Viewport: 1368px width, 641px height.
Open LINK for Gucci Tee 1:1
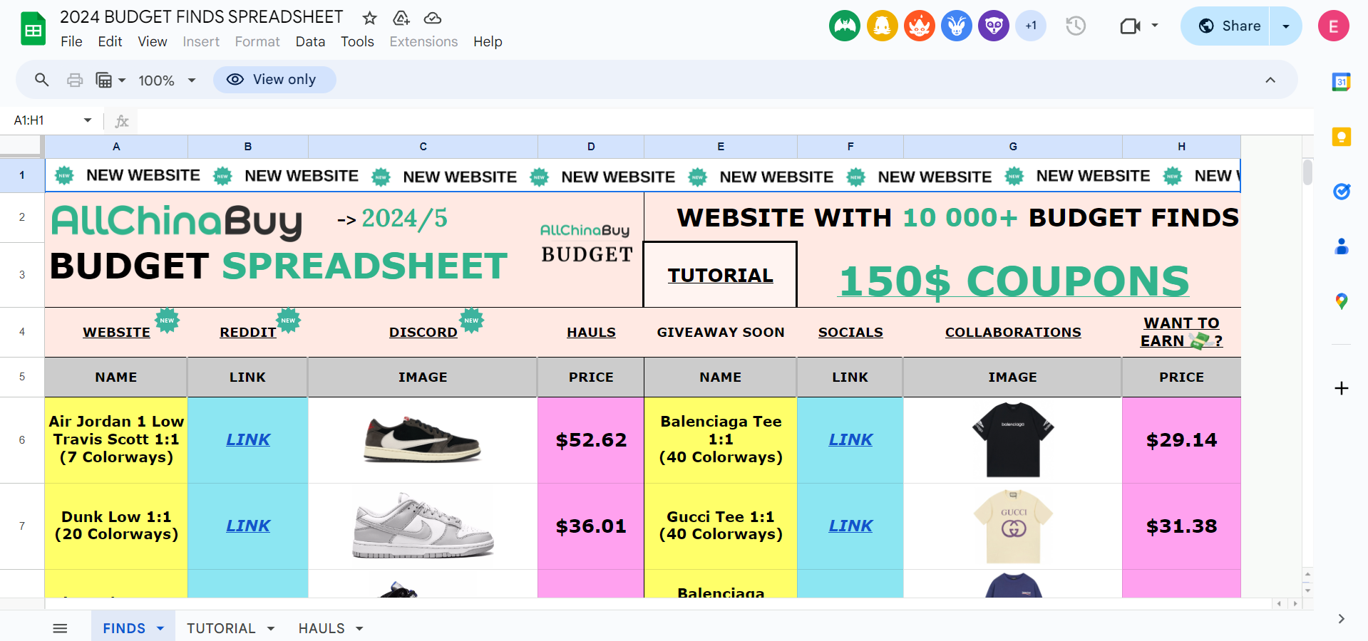coord(850,526)
